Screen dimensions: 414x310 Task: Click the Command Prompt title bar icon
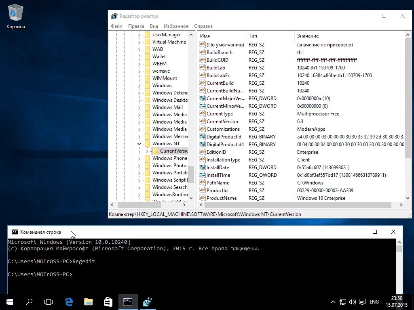[x=15, y=232]
